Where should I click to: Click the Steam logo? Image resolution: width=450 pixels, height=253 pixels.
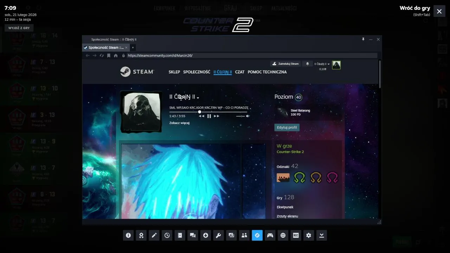click(x=137, y=72)
